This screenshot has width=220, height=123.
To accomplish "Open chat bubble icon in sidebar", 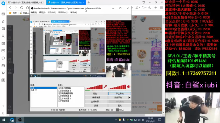I will (3, 58).
